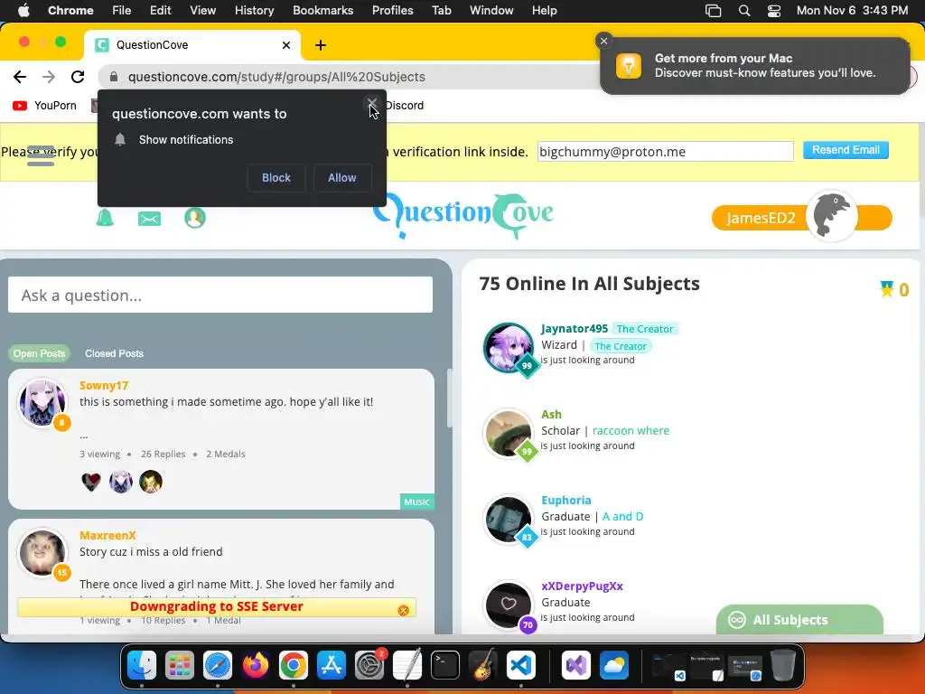Click the YouPorn bookmark

pyautogui.click(x=45, y=106)
